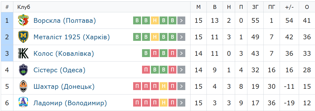The height and width of the screenshot is (111, 315).
Task: Show more Ladomyr results via arrow
Action: coord(181,103)
